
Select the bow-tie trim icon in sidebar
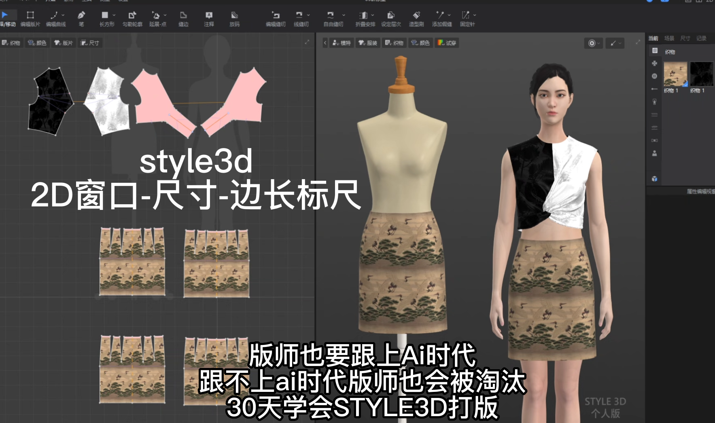click(x=655, y=140)
